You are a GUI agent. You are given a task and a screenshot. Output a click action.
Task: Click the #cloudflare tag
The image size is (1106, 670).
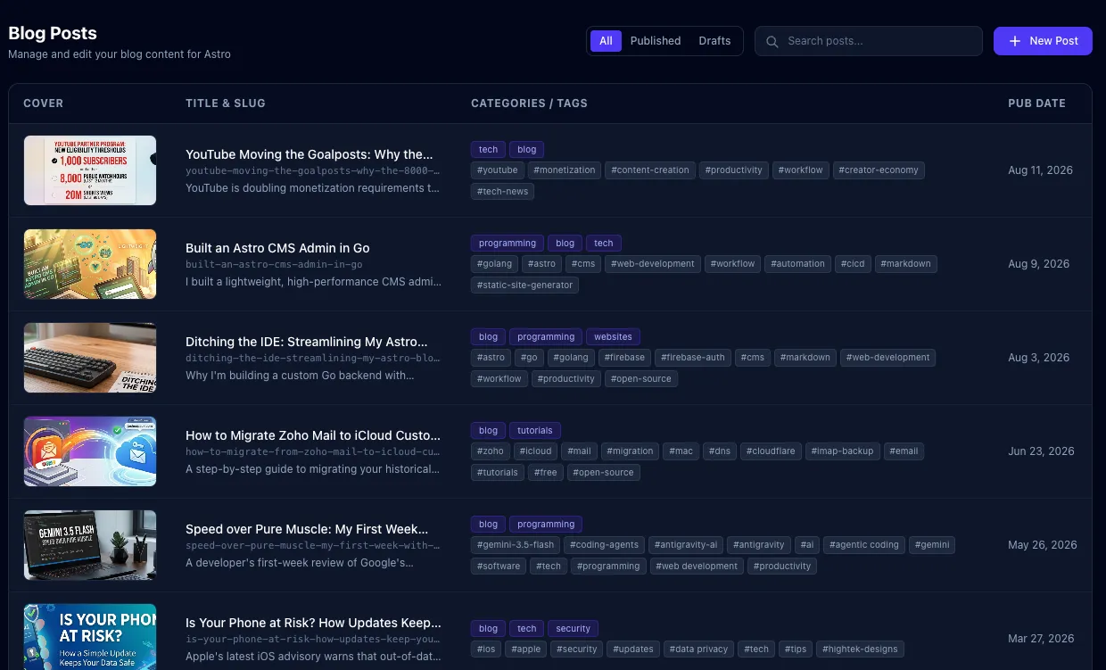coord(771,451)
